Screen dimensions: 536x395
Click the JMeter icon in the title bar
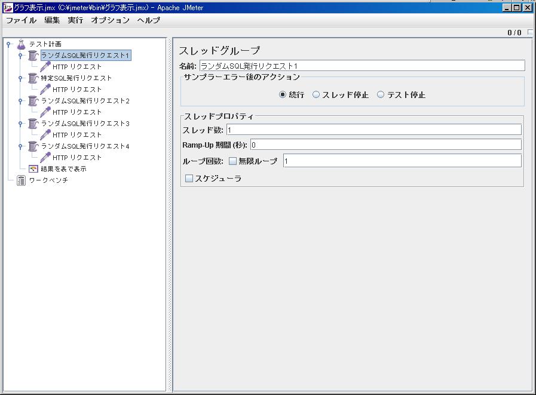point(8,8)
